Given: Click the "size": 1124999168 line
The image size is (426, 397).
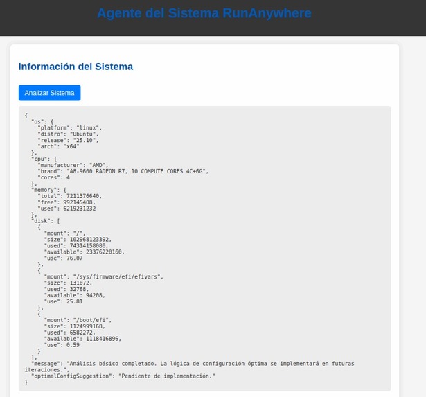Looking at the screenshot, I should tap(75, 326).
